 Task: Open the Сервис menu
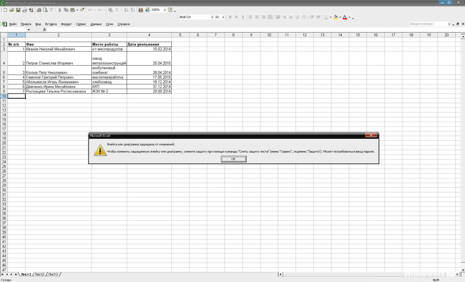(x=81, y=24)
